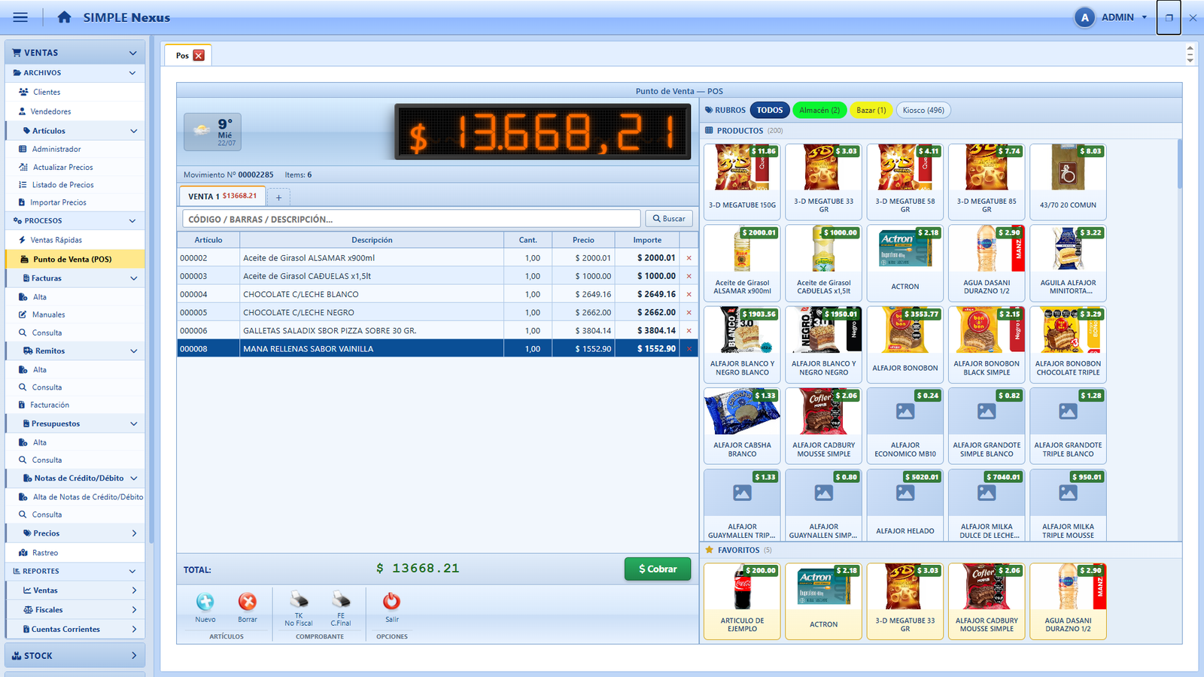Open Actualizar Precios
1204x677 pixels.
click(x=62, y=167)
